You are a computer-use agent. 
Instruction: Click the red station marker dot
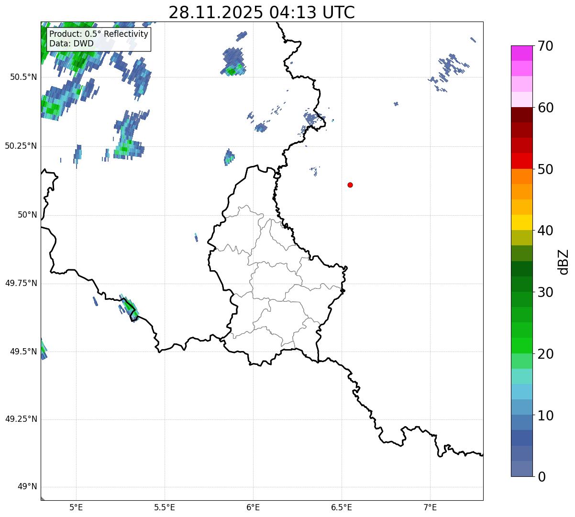pos(350,185)
